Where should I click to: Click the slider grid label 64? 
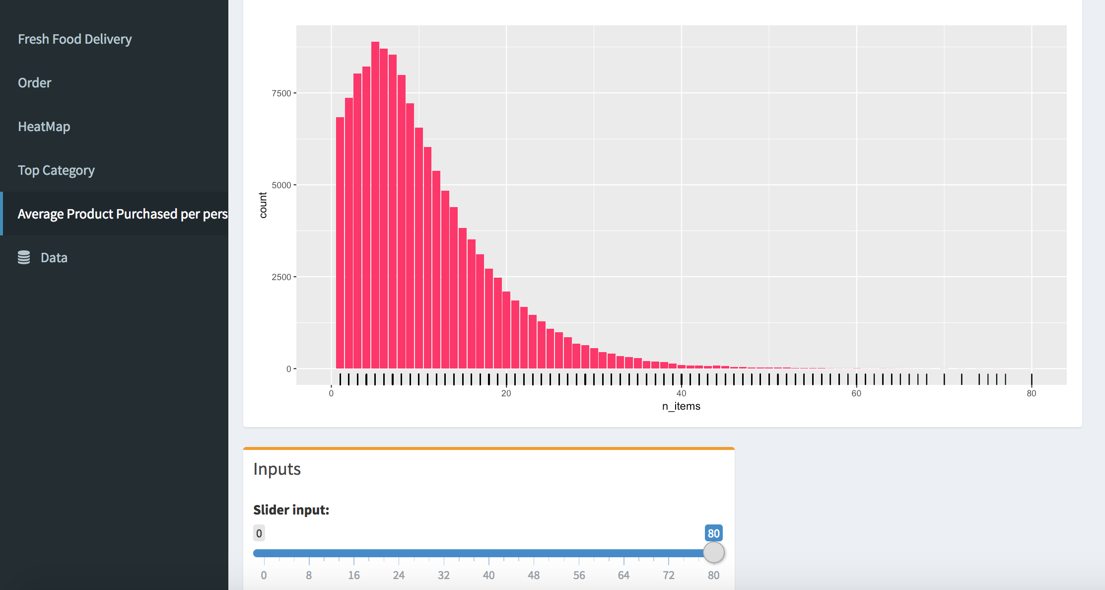623,575
